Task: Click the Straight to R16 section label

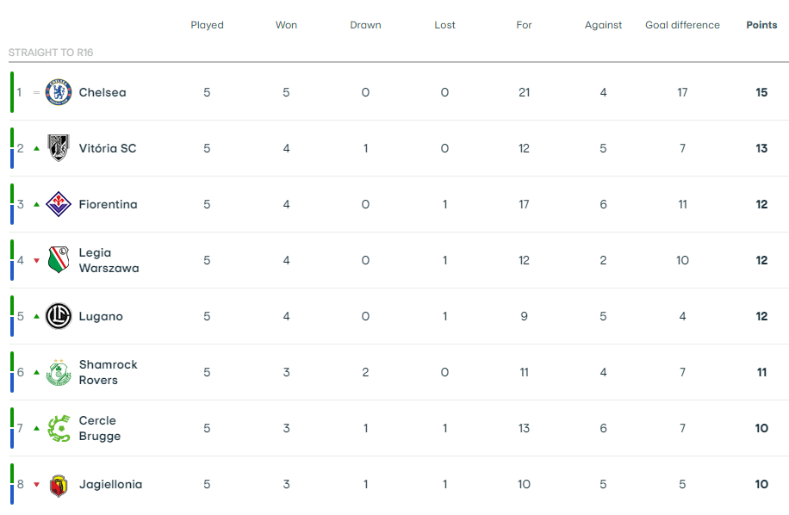Action: click(51, 53)
